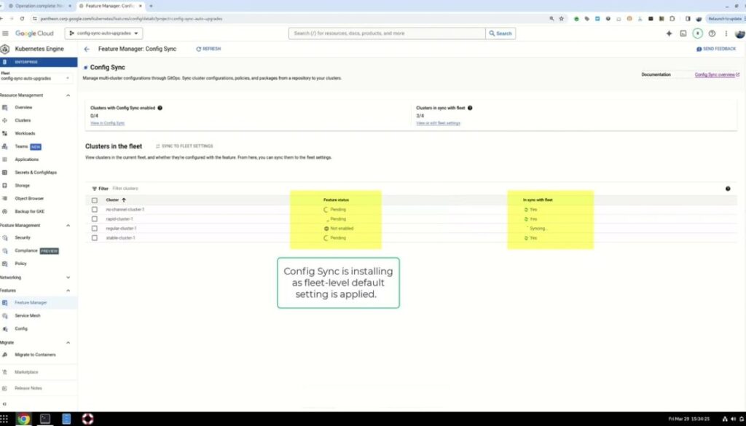
Task: Go to Workloads in the sidebar
Action: click(x=25, y=133)
